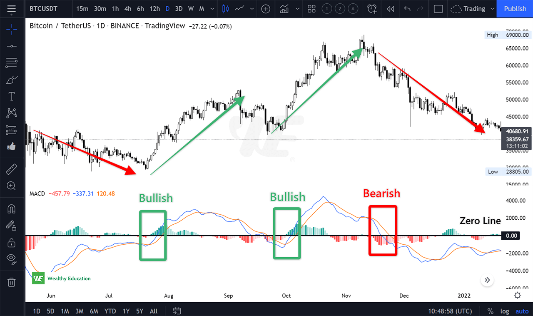The width and height of the screenshot is (533, 316).
Task: Remove drawings with the trash icon
Action: click(12, 282)
